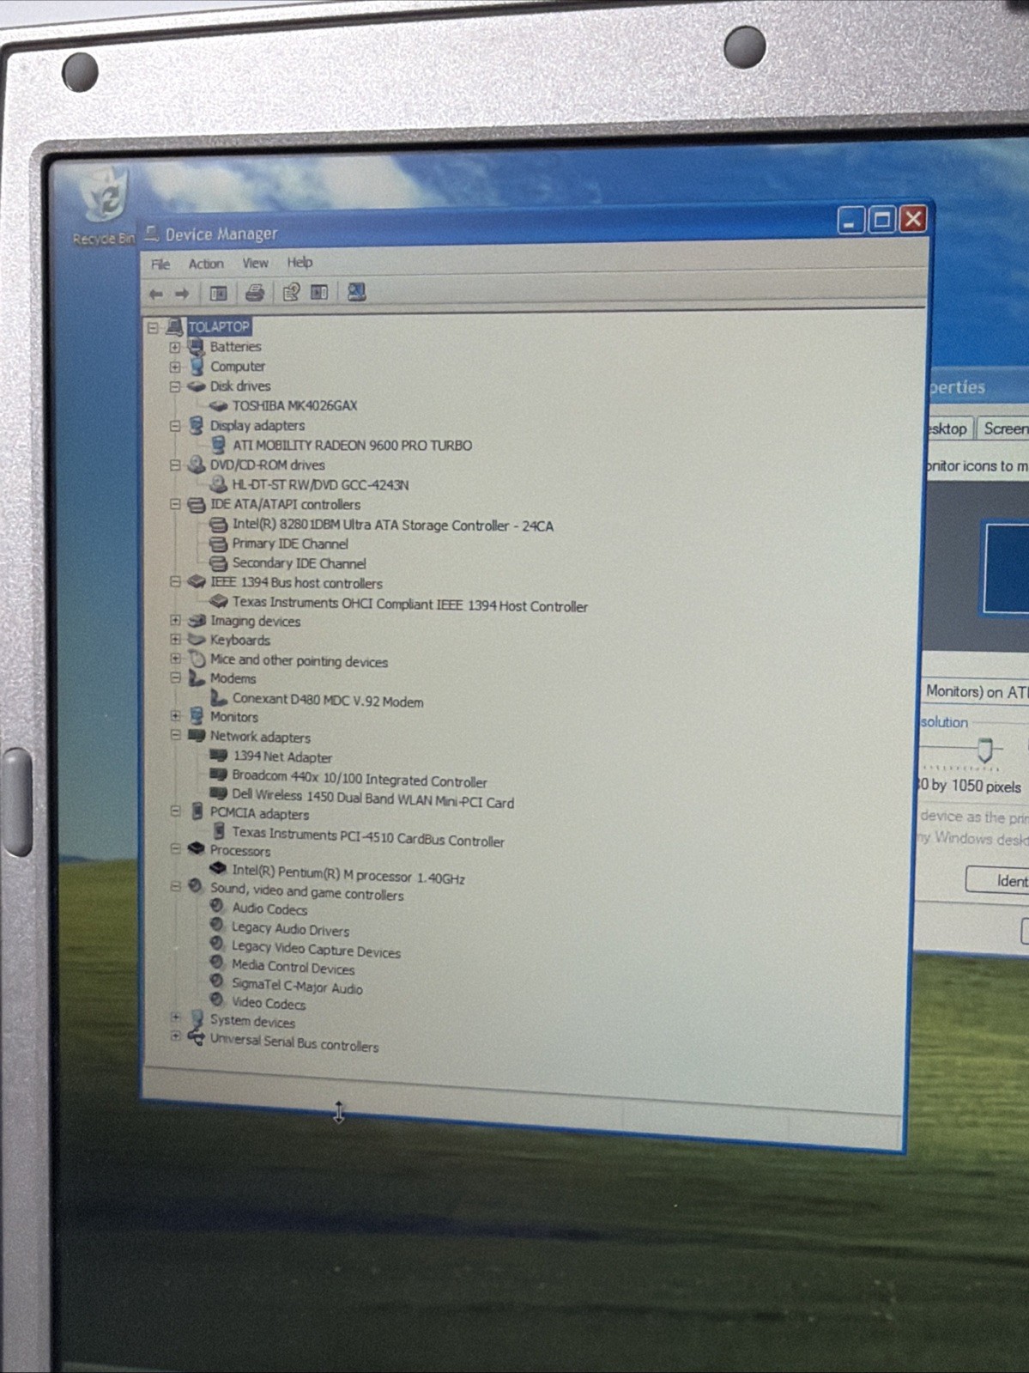Click the Imaging devices category icon
Screen dimensions: 1029x1373
coord(197,621)
